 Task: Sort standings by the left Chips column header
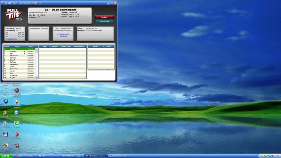31,47
